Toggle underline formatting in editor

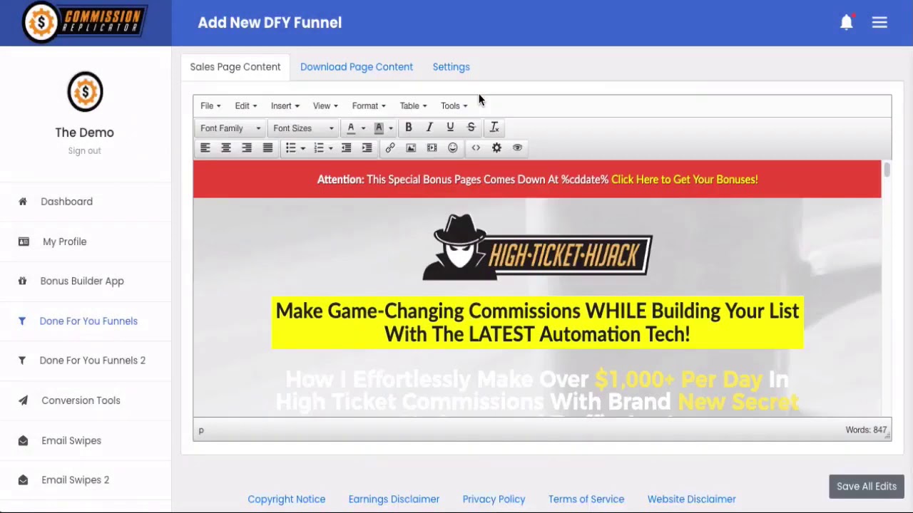(x=450, y=128)
